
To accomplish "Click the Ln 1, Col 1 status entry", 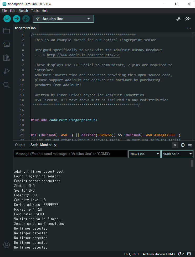I will 131,254.
